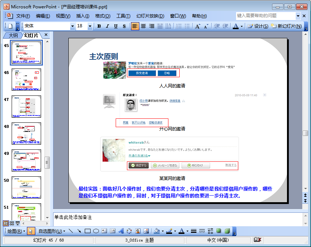Open the 编辑 (Edit) menu
Screen dimensions: 311x247
[x=43, y=16]
